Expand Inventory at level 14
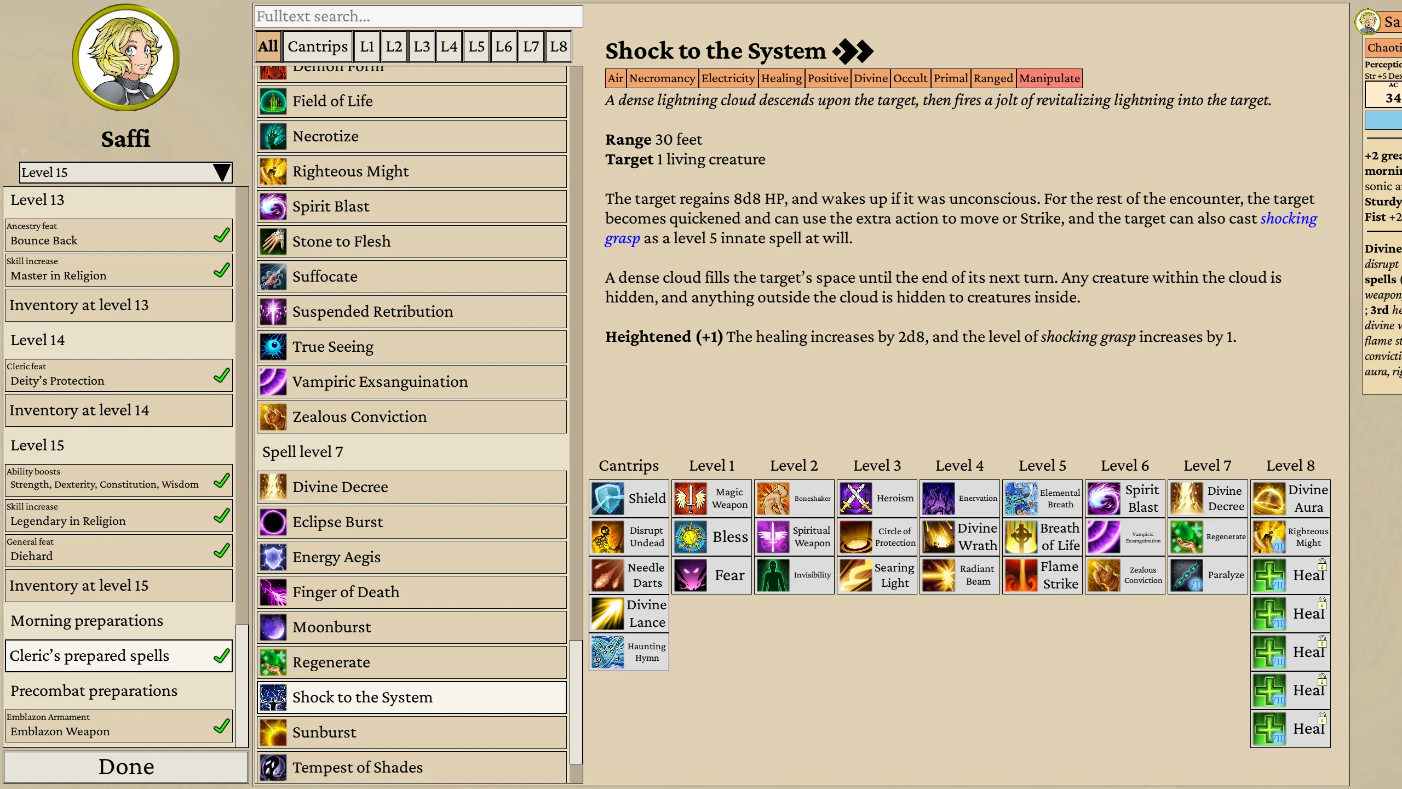1402x789 pixels. click(x=119, y=410)
